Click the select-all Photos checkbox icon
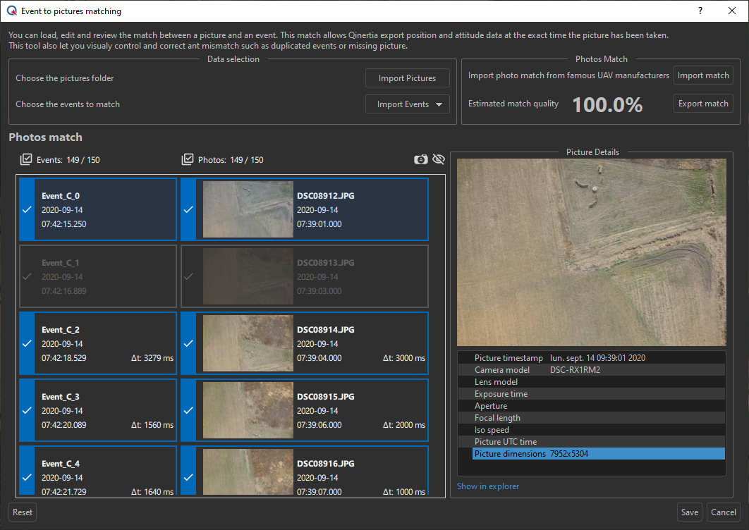The width and height of the screenshot is (749, 530). (x=187, y=160)
